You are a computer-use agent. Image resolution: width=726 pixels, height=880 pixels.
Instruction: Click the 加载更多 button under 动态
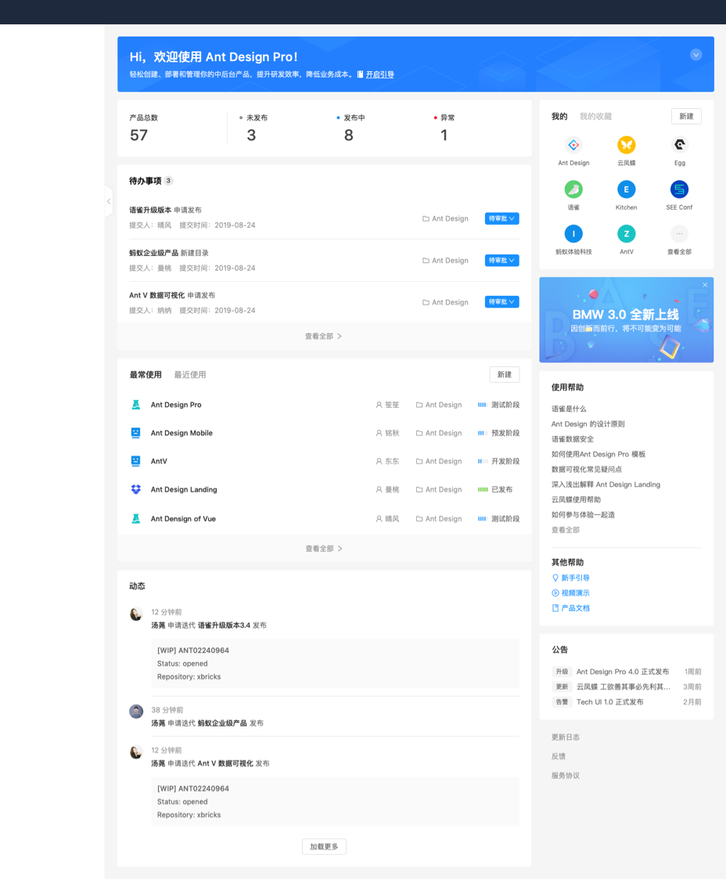click(x=324, y=846)
